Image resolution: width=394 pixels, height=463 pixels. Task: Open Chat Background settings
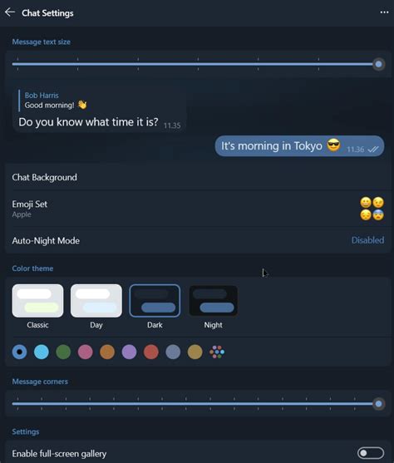(198, 177)
